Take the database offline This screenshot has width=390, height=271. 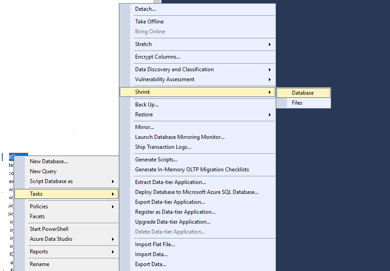pyautogui.click(x=149, y=22)
